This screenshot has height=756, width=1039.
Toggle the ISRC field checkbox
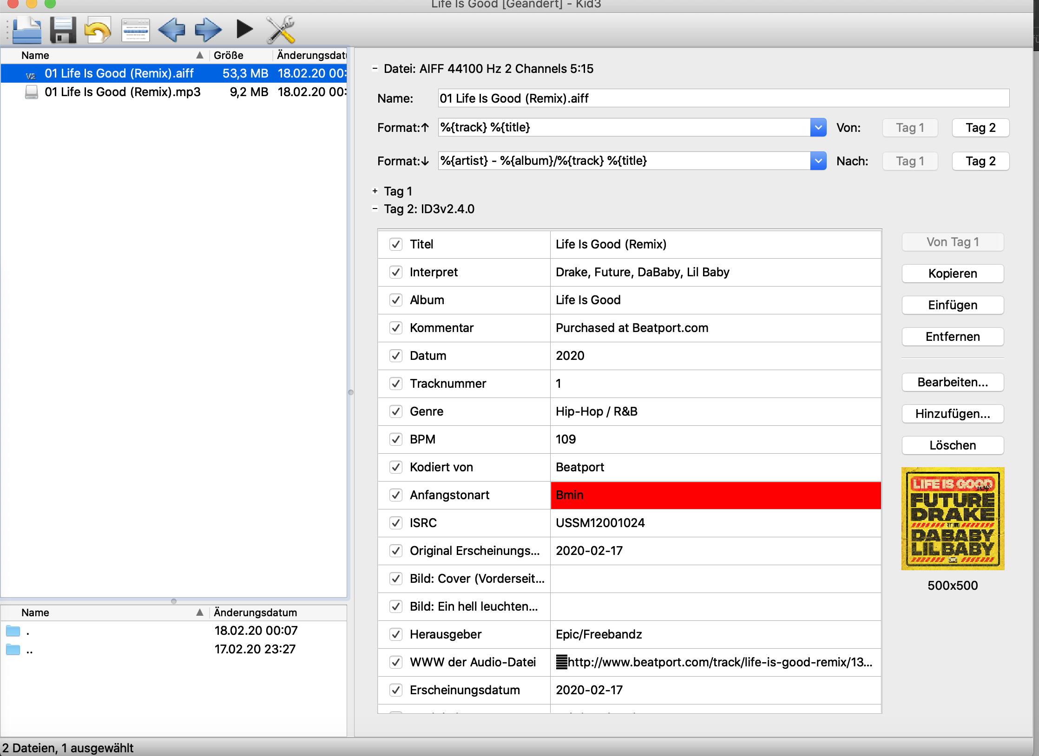(395, 523)
